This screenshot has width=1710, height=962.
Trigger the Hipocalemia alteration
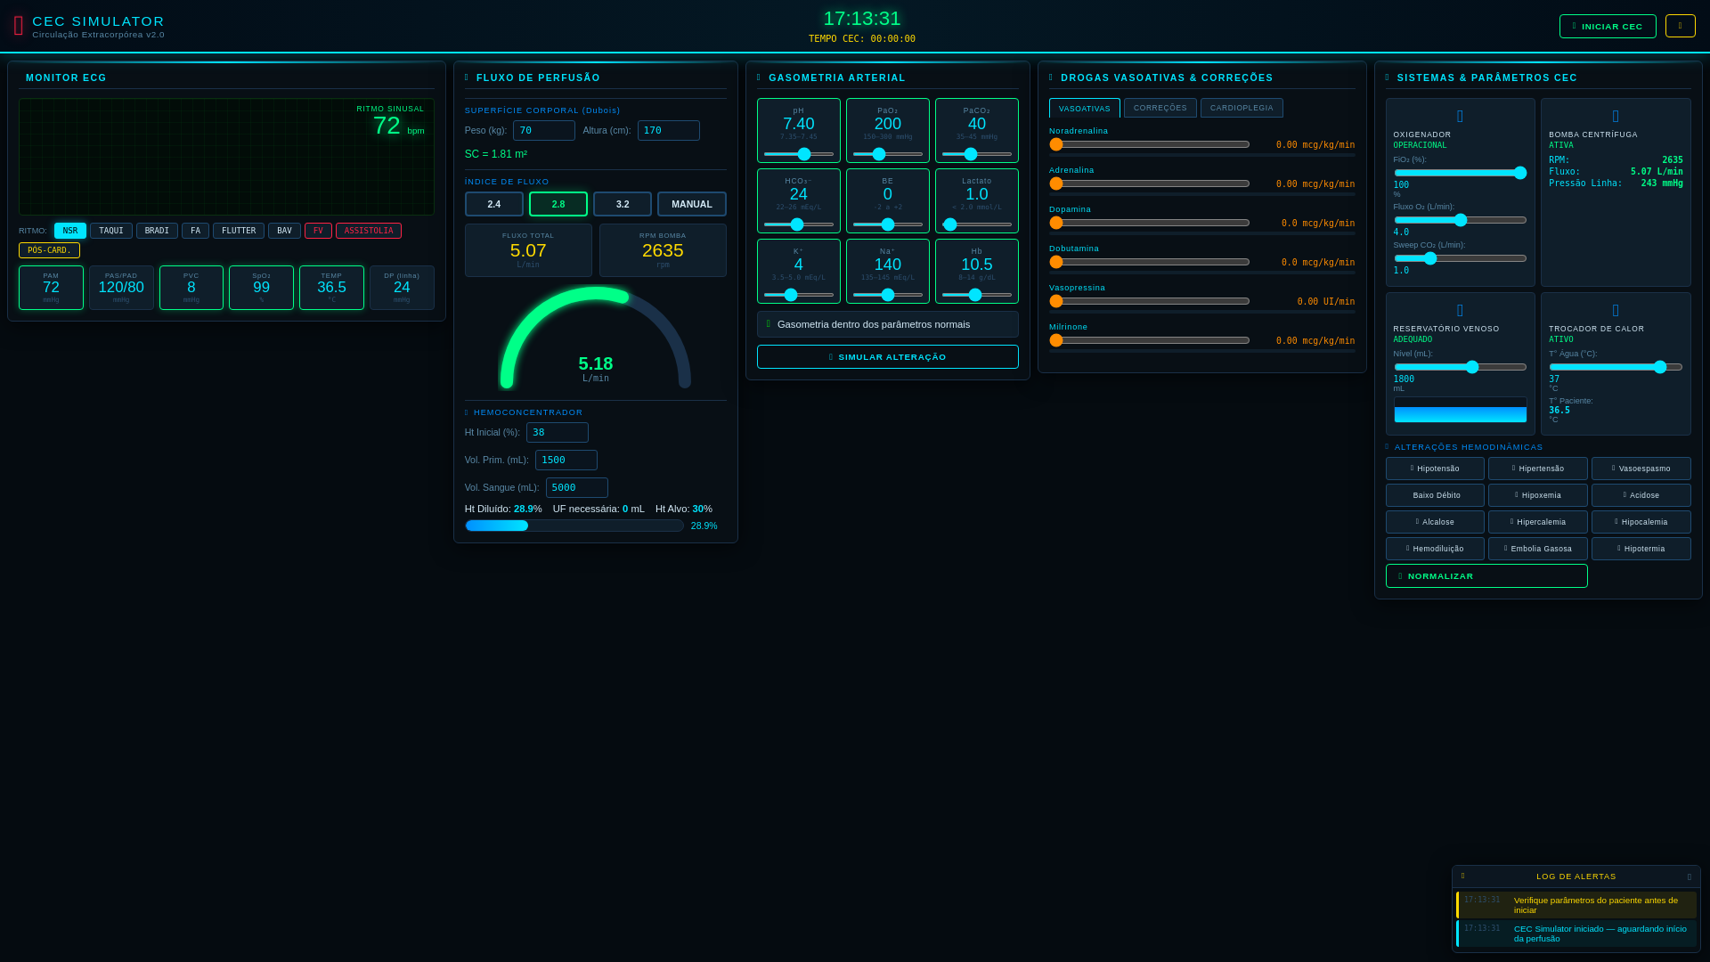pos(1641,522)
